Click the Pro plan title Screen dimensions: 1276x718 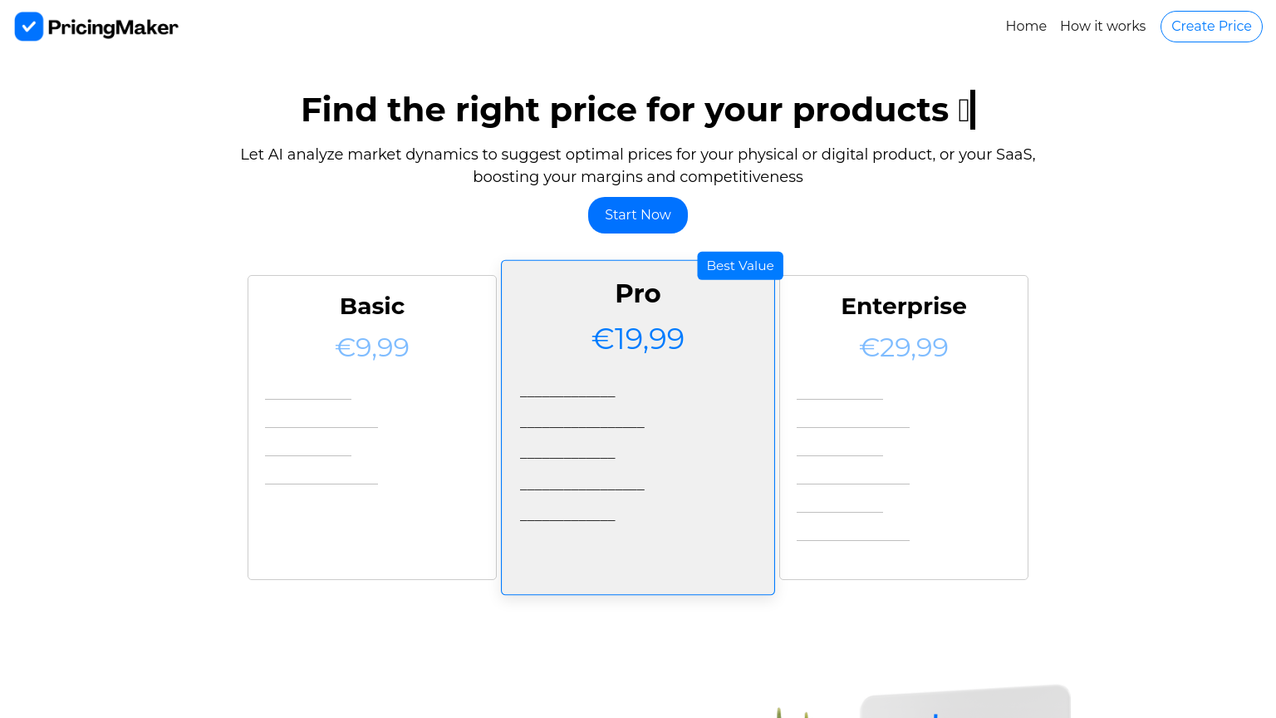pyautogui.click(x=638, y=293)
